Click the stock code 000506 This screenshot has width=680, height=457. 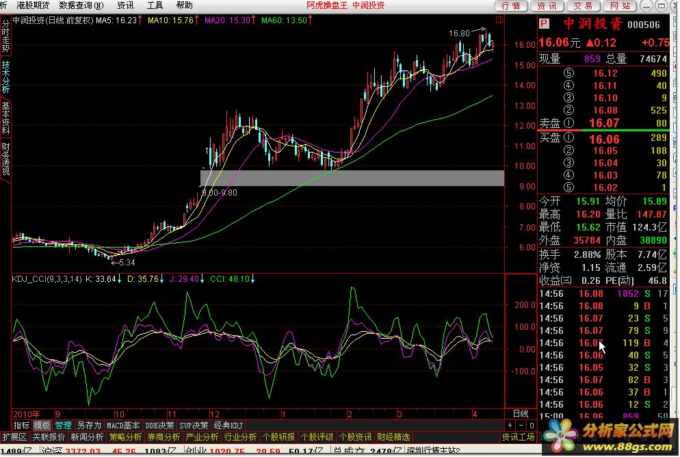(x=644, y=25)
